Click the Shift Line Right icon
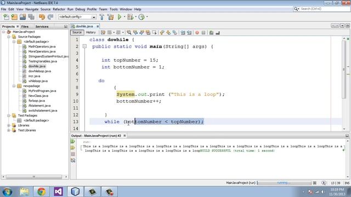Viewport: 351px width, 197px height. 189,33
